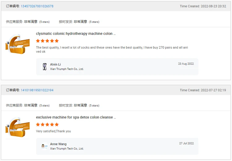Image resolution: width=232 pixels, height=161 pixels.
Task: Click the 27 Jul 2022 reply date
Action: click(x=186, y=143)
